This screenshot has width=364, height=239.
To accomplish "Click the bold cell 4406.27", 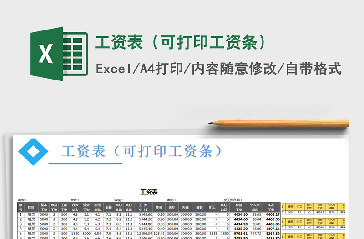I will pos(271,214).
